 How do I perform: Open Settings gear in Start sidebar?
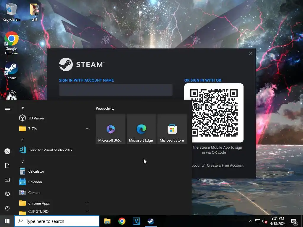(x=7, y=194)
